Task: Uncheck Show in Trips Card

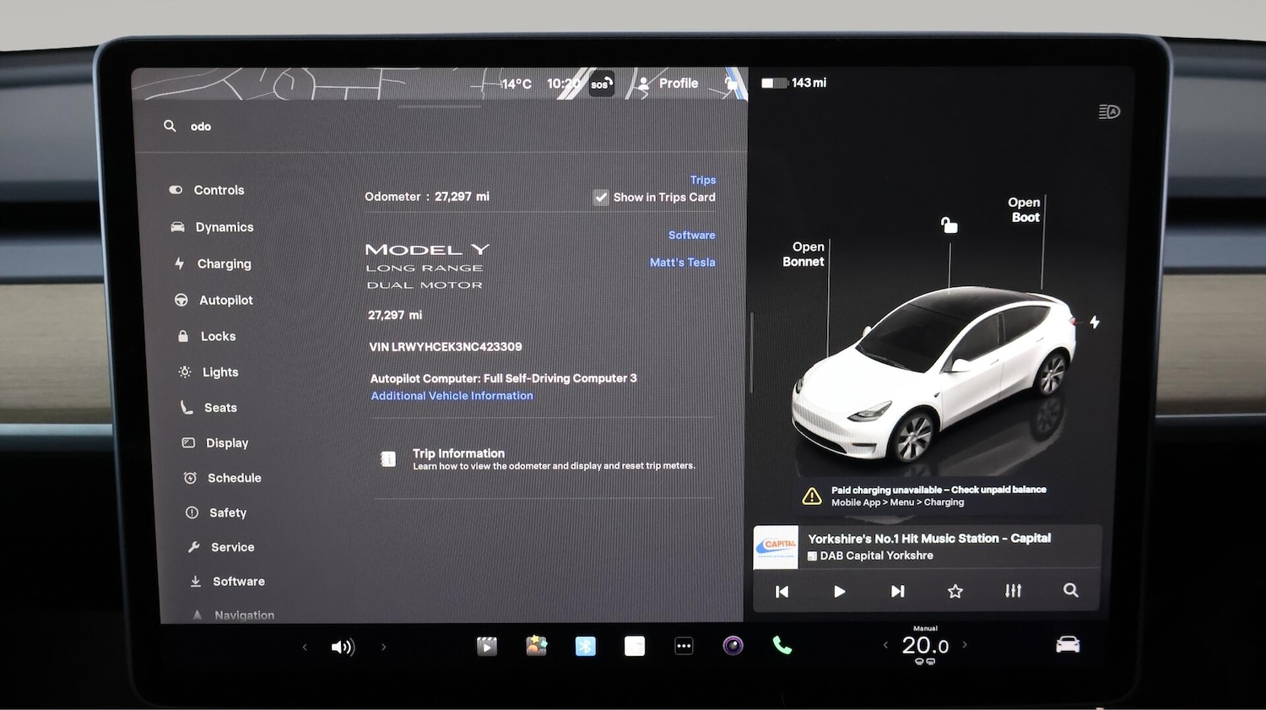Action: 601,197
